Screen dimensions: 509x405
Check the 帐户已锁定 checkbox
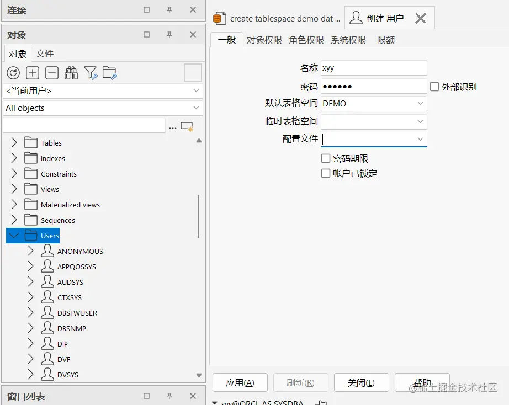click(x=326, y=173)
